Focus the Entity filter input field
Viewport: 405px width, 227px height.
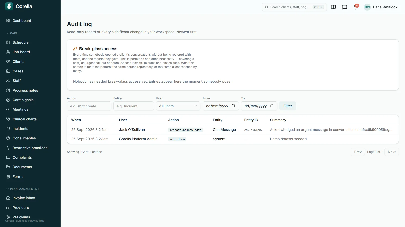tap(134, 106)
